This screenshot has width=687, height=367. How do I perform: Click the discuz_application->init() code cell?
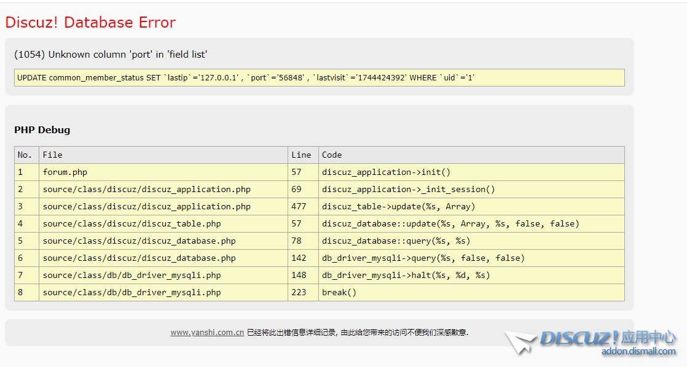click(386, 172)
